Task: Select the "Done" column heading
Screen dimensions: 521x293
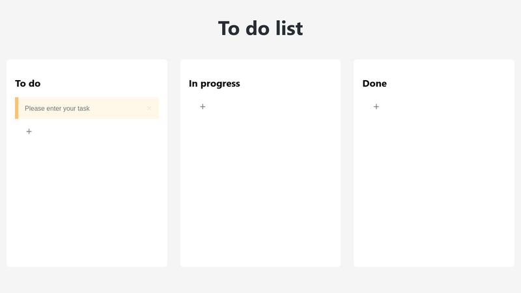Action: [374, 83]
